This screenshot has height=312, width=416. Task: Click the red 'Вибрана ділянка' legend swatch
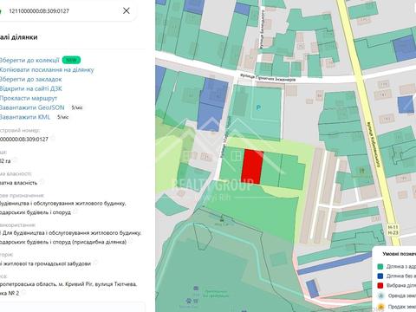pos(380,285)
